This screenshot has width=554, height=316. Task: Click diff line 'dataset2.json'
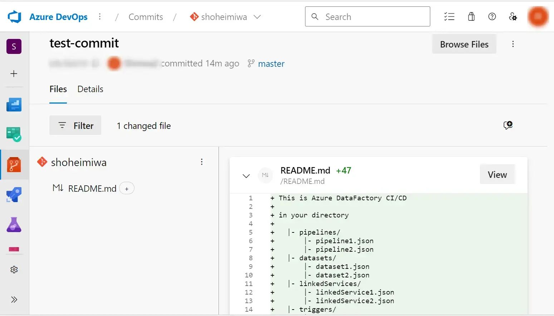click(x=342, y=275)
